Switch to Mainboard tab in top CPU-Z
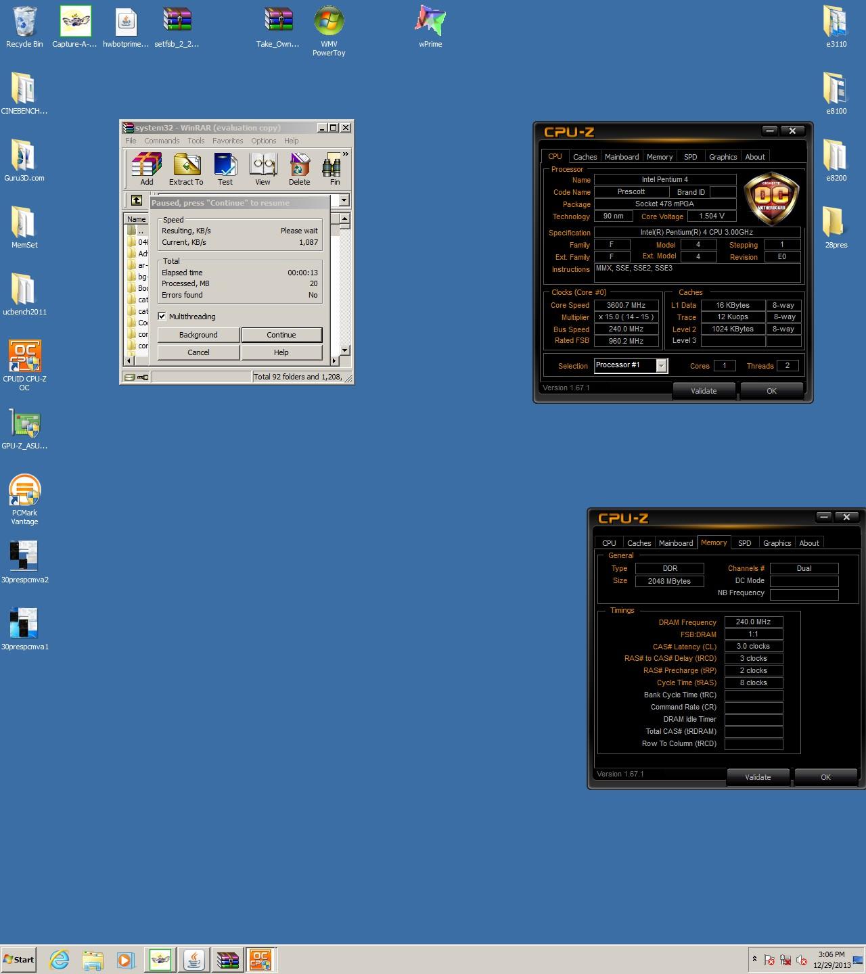Image resolution: width=866 pixels, height=974 pixels. coord(622,157)
